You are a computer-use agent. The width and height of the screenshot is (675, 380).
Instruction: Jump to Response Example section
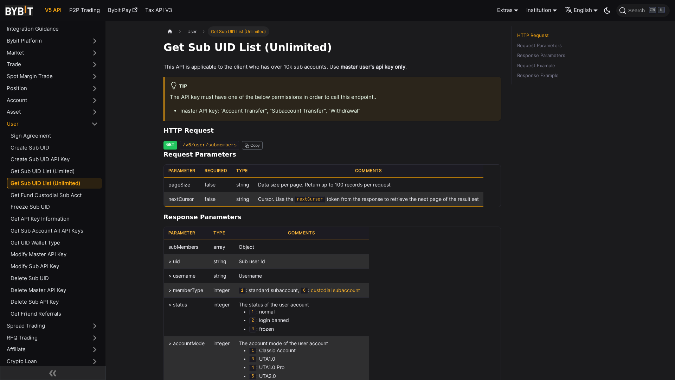click(538, 76)
